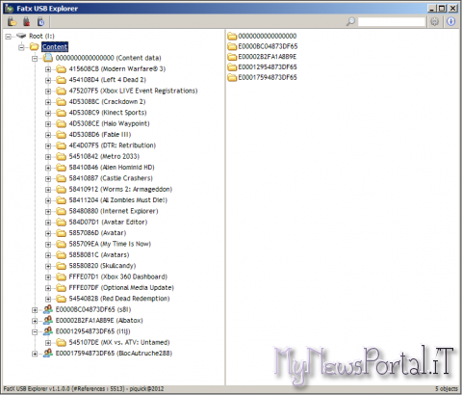Expand the Fable III tree node
The height and width of the screenshot is (395, 462).
[x=48, y=135]
